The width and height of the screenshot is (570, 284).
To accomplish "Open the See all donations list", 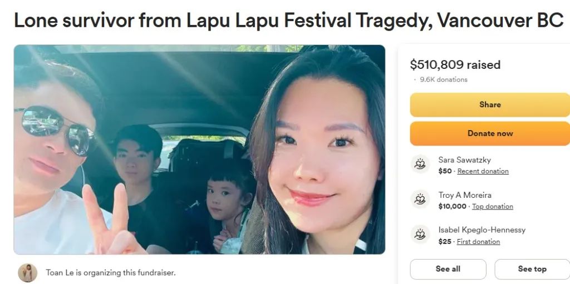I will pyautogui.click(x=448, y=269).
